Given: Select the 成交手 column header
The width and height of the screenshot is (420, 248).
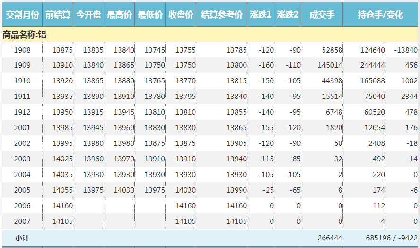Looking at the screenshot, I should (x=322, y=15).
